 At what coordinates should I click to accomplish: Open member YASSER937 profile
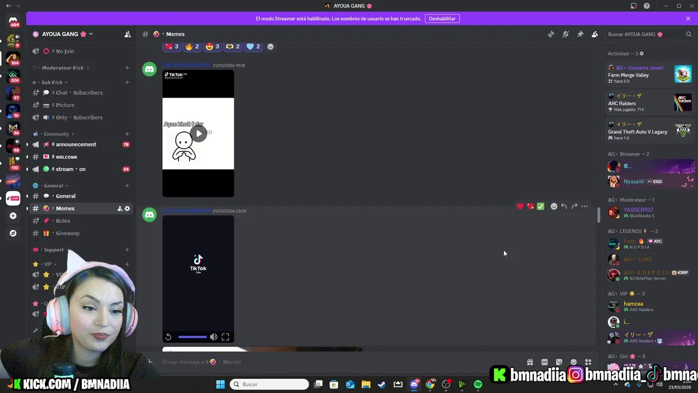click(649, 212)
